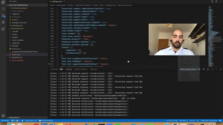
Task: Close the bottom panel
Action: [221, 69]
